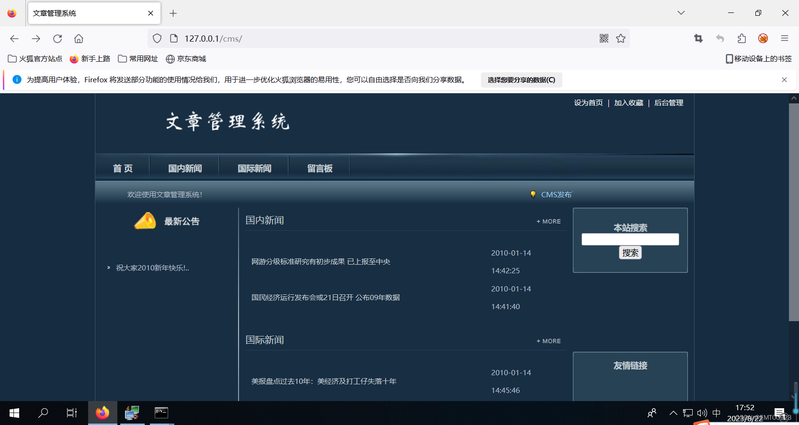Click the undo closed tab arrow
The height and width of the screenshot is (425, 799).
[720, 39]
